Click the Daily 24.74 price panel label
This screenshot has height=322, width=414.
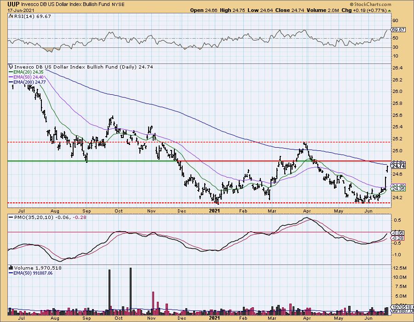point(83,67)
